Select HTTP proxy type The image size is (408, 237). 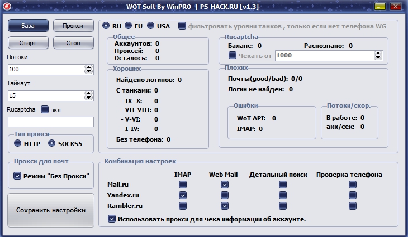tap(18, 143)
